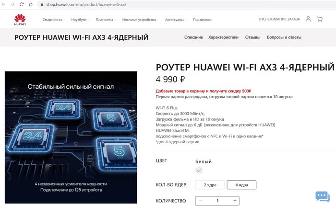The image size is (336, 206).
Task: Click the site lock padlock icon
Action: click(42, 4)
